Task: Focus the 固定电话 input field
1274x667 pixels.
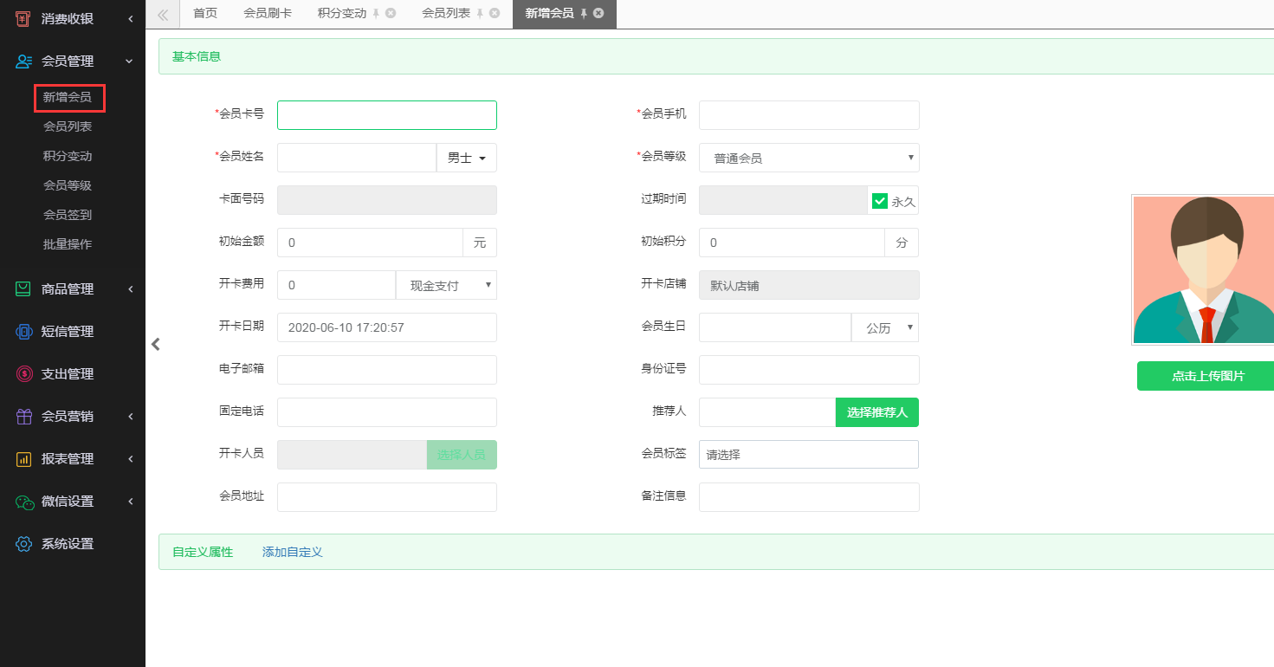Action: (387, 412)
